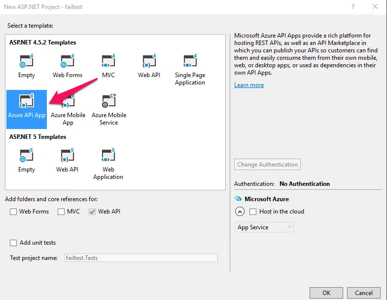Screen dimensions: 387x300
Task: Close the New ASP.NET Project dialog
Action: pyautogui.click(x=375, y=7)
